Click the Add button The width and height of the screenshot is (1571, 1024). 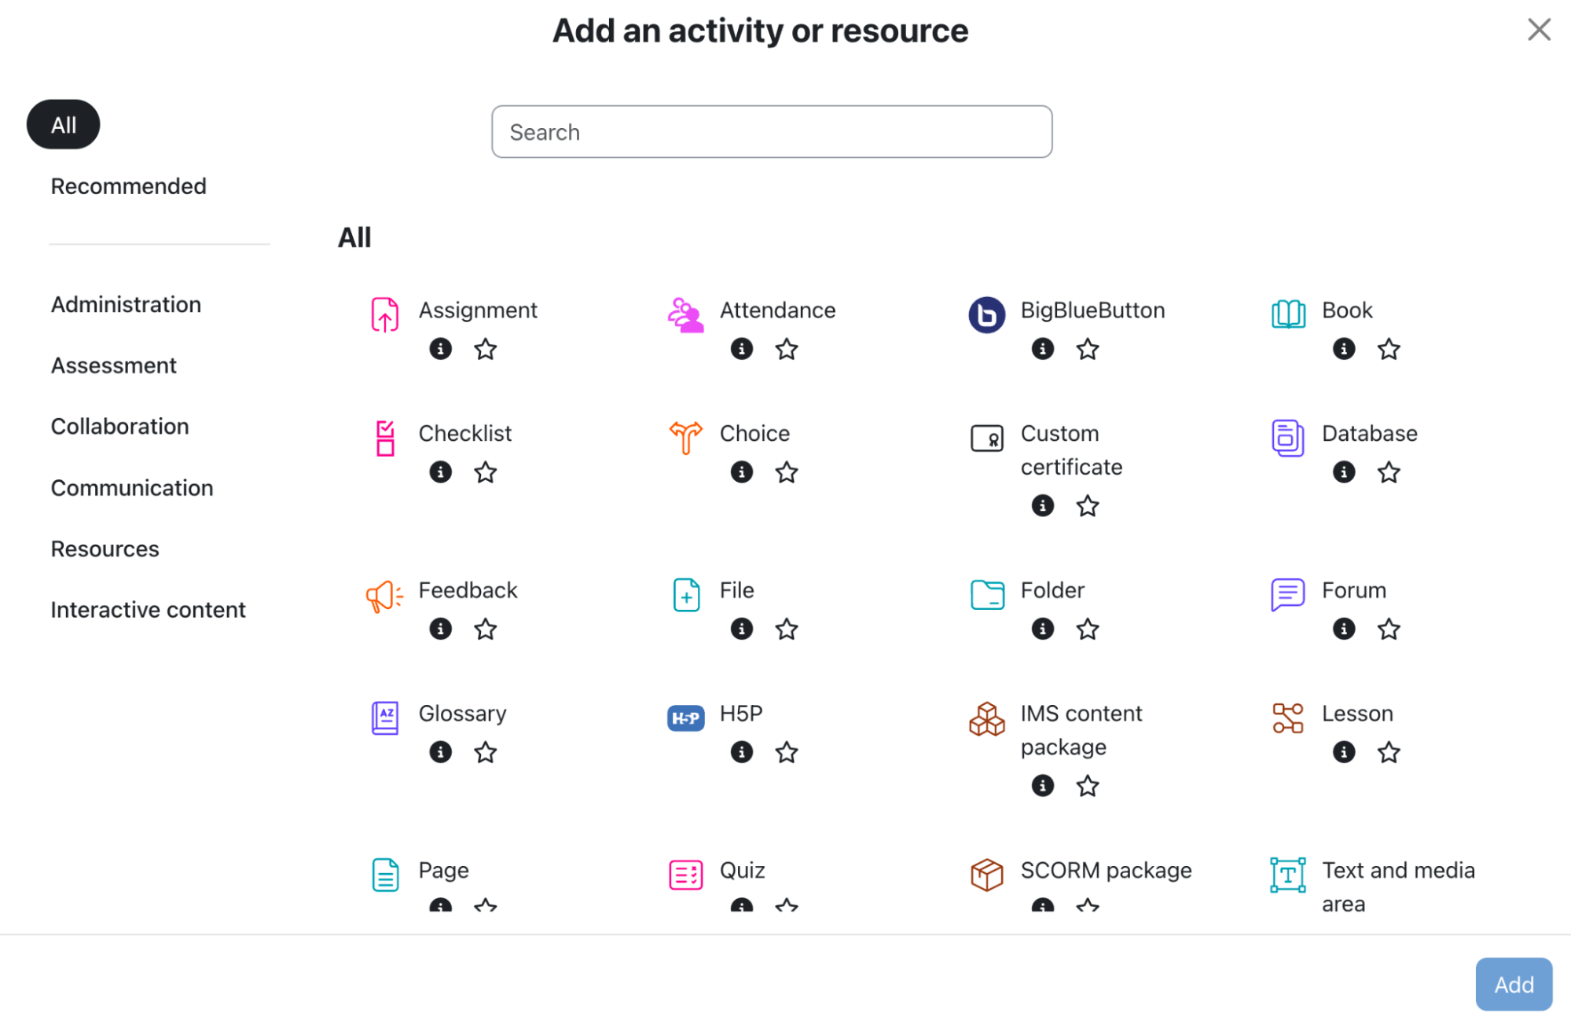coord(1513,984)
